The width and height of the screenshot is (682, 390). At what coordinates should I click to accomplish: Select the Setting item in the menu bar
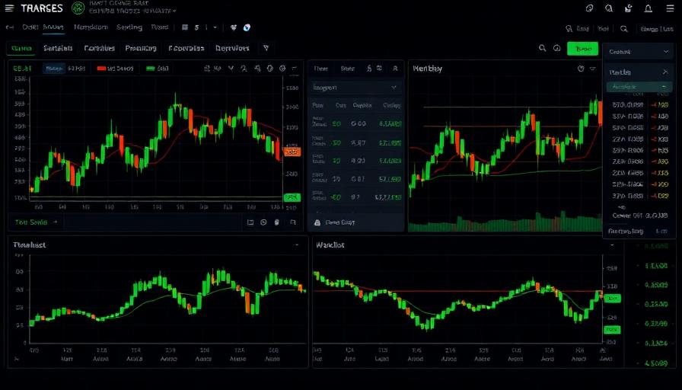(x=129, y=27)
